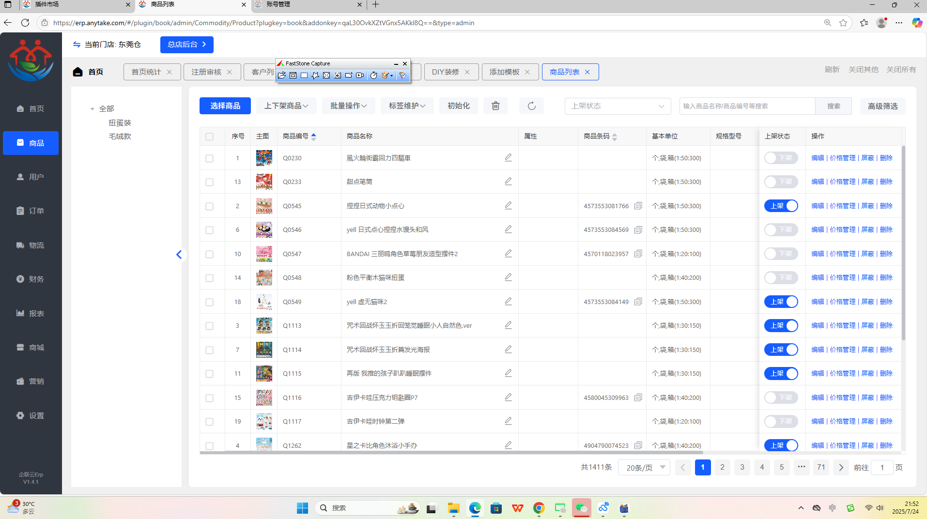Check the row checkbox for Q0547
This screenshot has height=519, width=927.
[209, 254]
